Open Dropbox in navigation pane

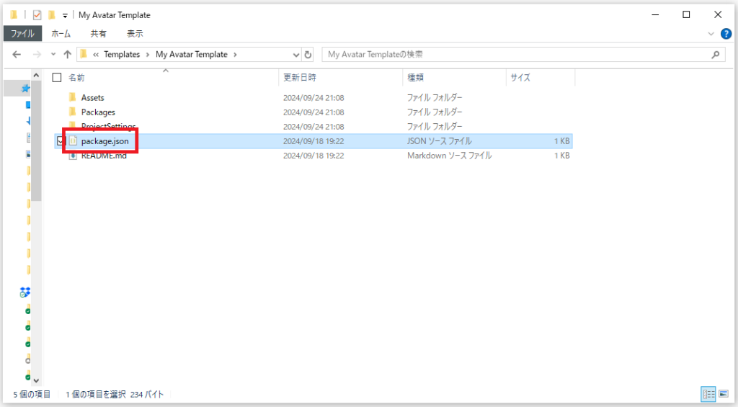click(25, 292)
